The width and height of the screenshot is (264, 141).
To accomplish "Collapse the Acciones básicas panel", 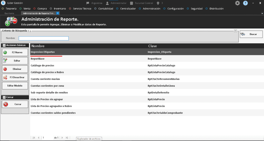I will pos(4,45).
